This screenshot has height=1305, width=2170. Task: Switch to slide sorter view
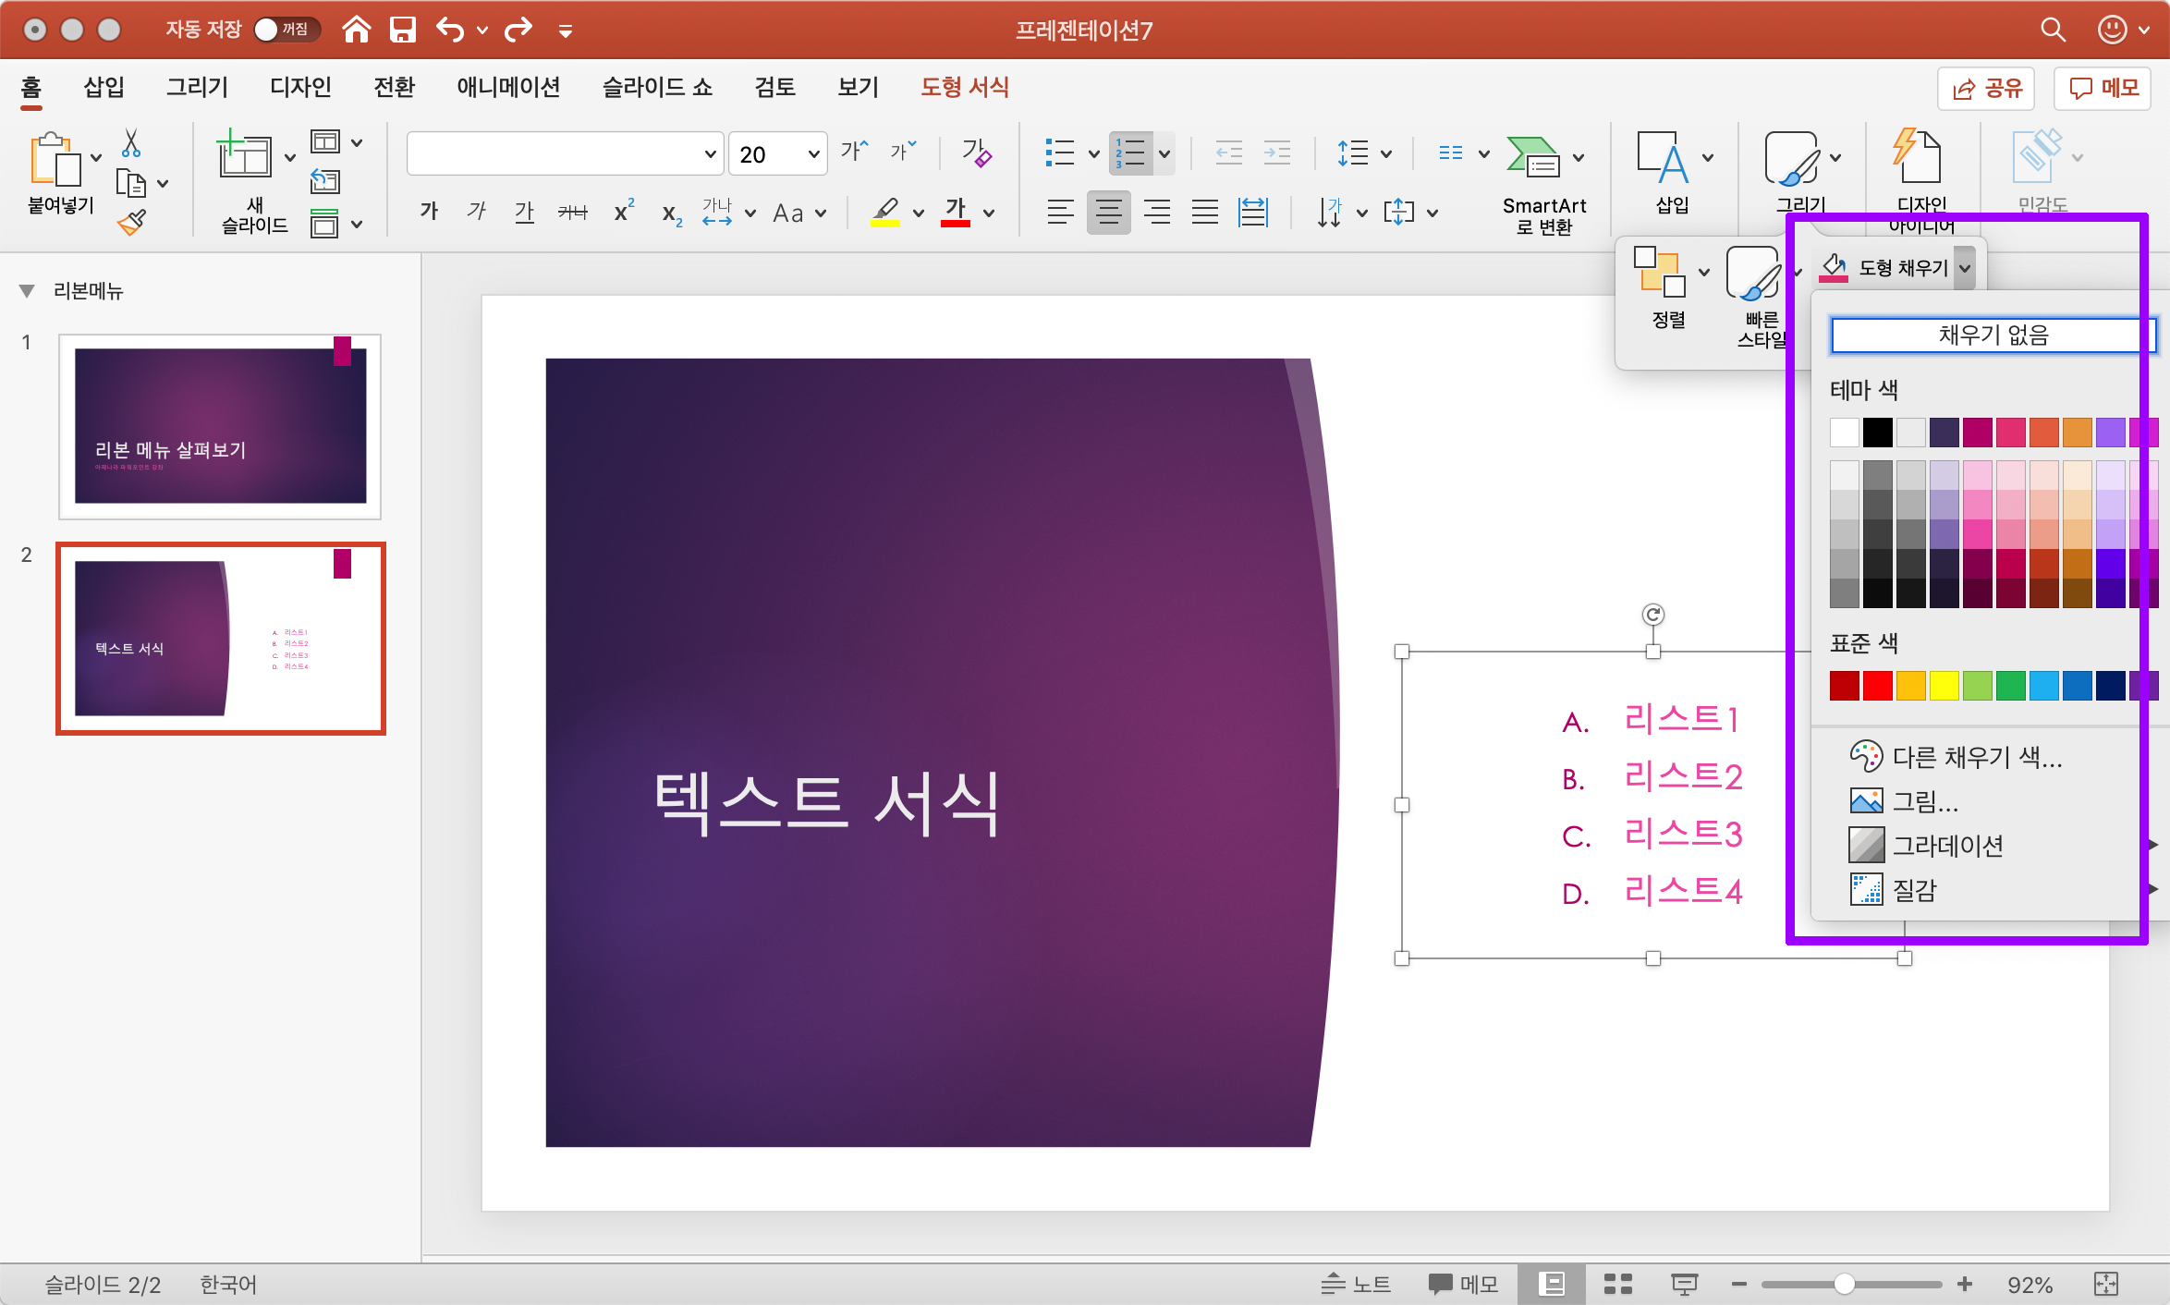click(x=1618, y=1284)
